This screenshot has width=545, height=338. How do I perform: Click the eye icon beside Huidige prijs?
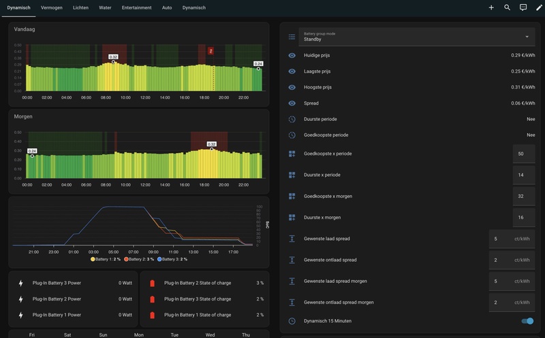292,55
